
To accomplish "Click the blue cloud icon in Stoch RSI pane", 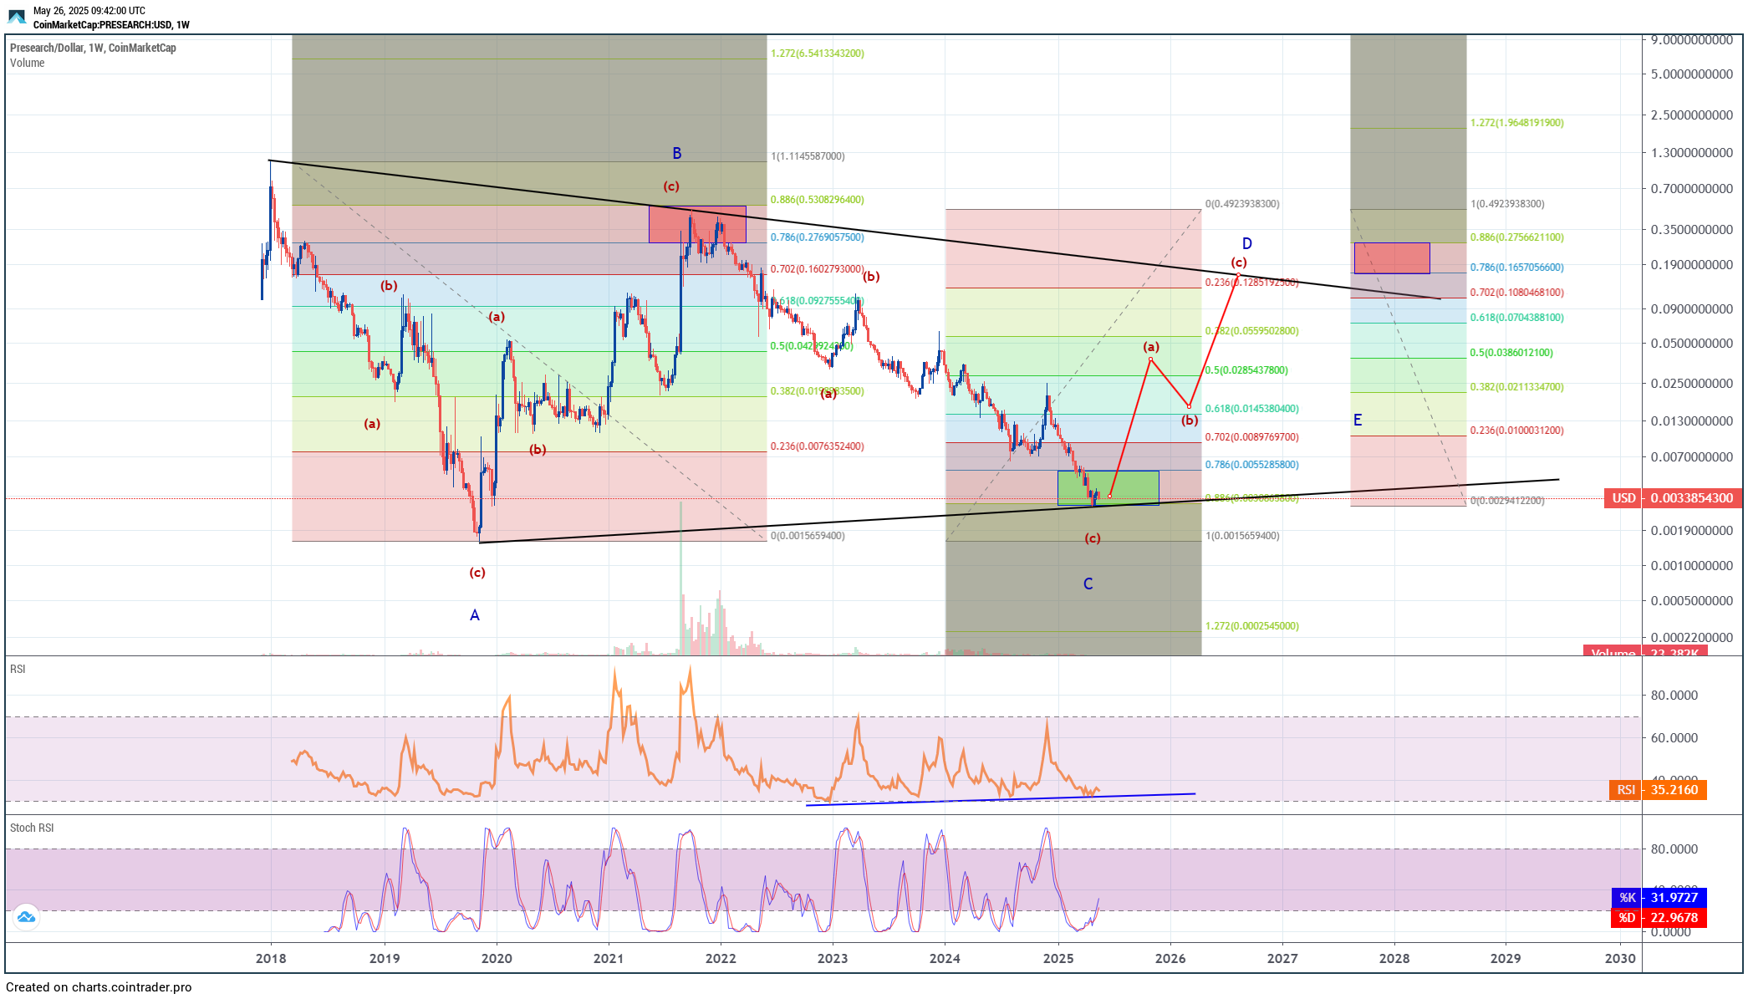I will [x=26, y=917].
